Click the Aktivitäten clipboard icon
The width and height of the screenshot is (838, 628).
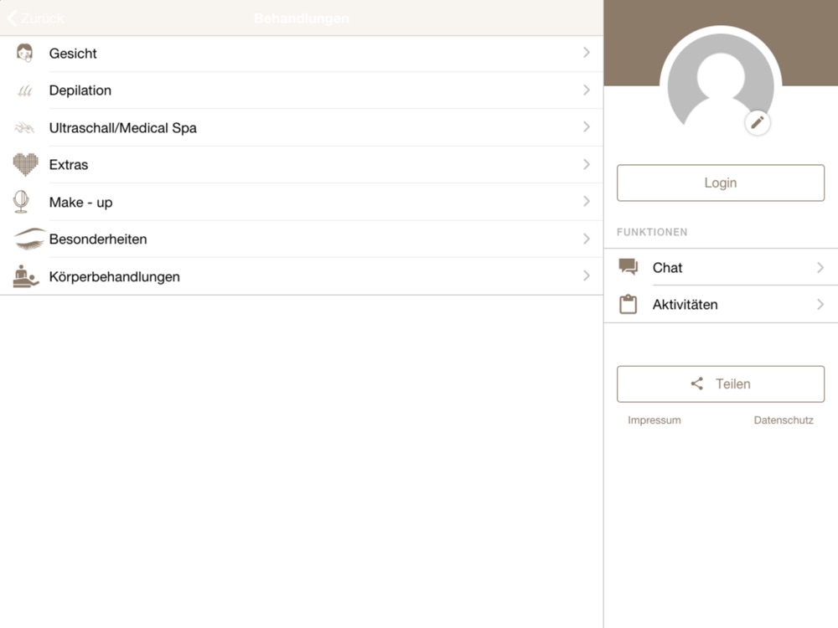(x=628, y=304)
